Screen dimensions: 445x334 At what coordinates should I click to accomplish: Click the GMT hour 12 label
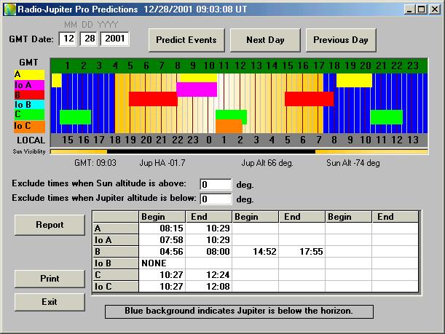click(x=240, y=65)
